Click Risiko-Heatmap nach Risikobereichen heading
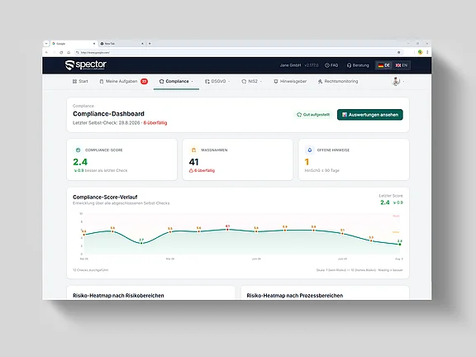This screenshot has width=476, height=357. click(118, 295)
